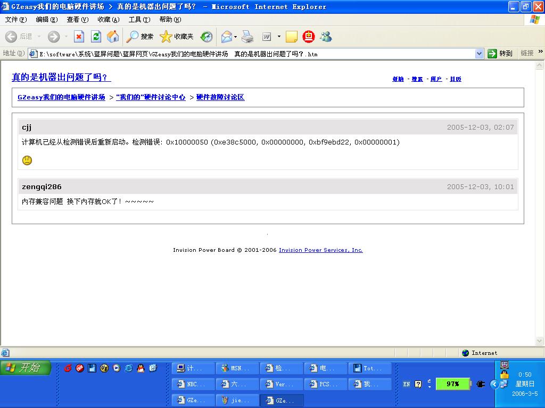Image resolution: width=545 pixels, height=408 pixels.
Task: Expand the Back button history dropdown arrow
Action: tap(39, 37)
